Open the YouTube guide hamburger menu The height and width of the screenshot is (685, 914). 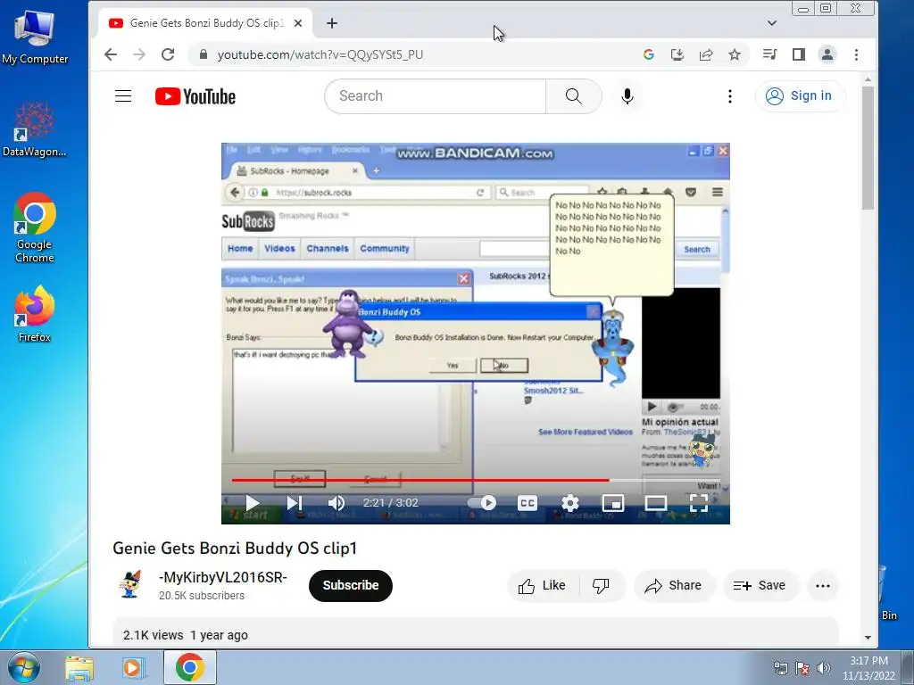[123, 96]
